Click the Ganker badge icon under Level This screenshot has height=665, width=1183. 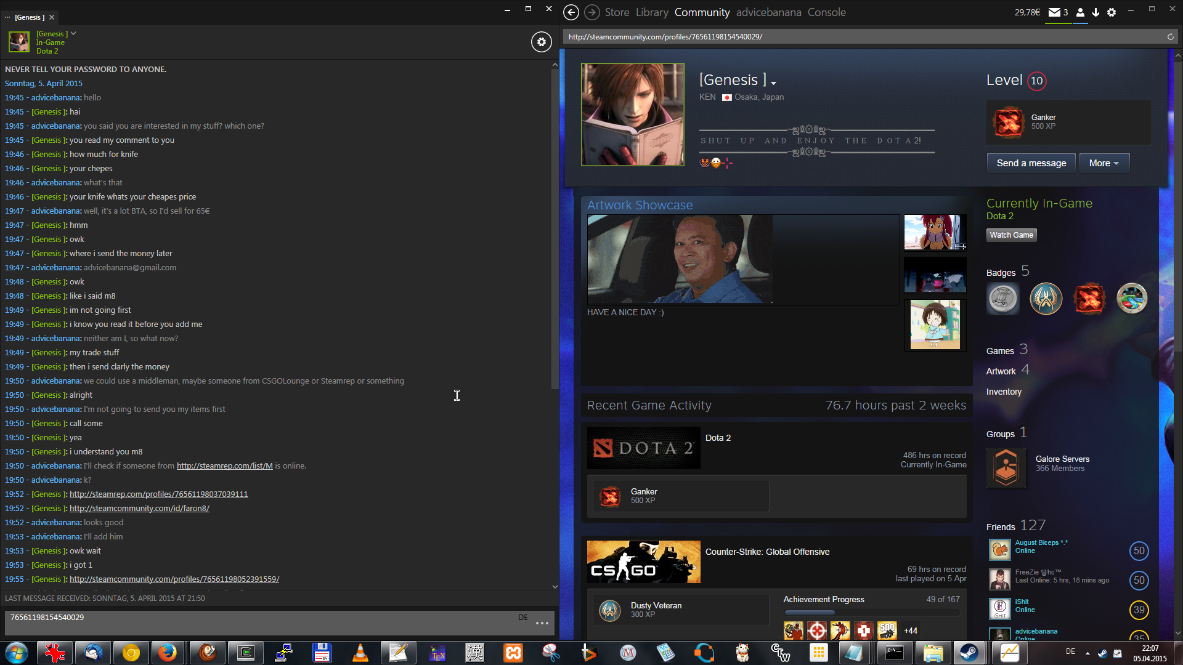(1009, 122)
